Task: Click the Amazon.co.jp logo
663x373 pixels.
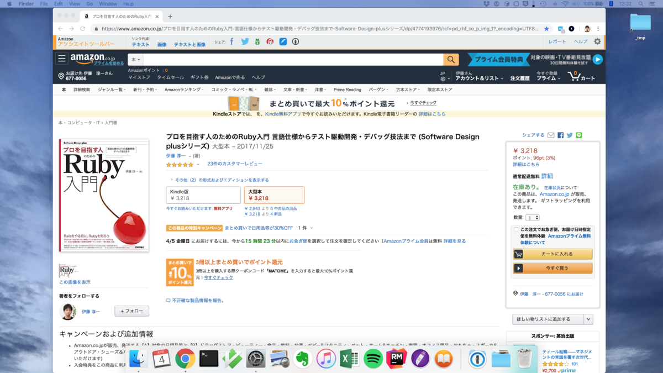Action: 92,57
